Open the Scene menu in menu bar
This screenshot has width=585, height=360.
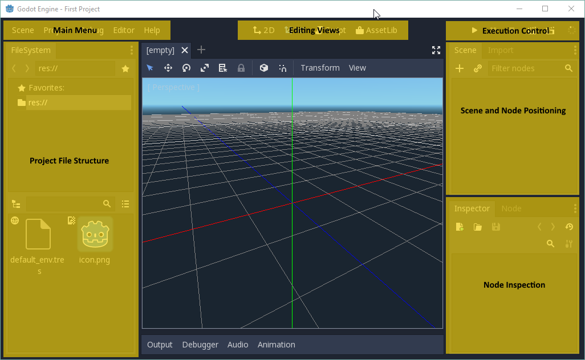click(x=23, y=30)
